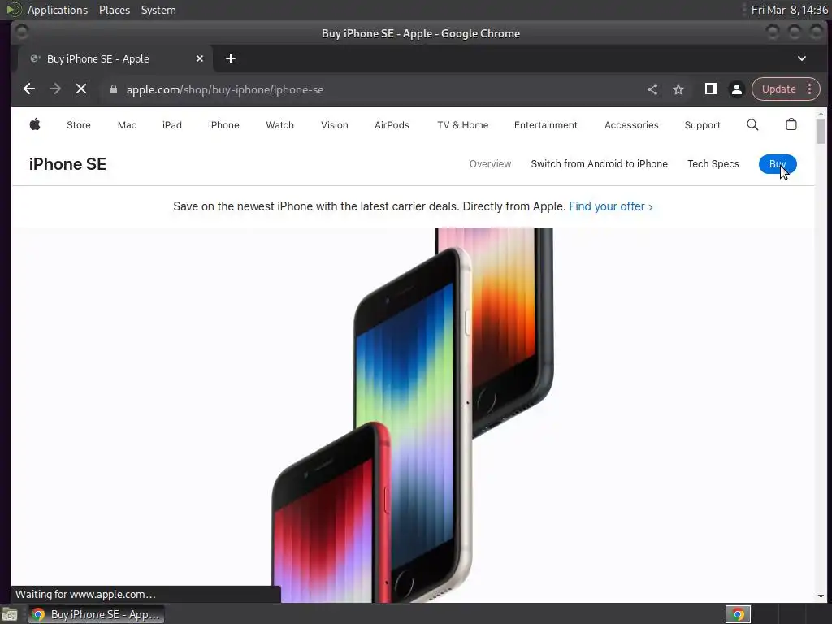Open the Tech Specs link

pyautogui.click(x=713, y=164)
